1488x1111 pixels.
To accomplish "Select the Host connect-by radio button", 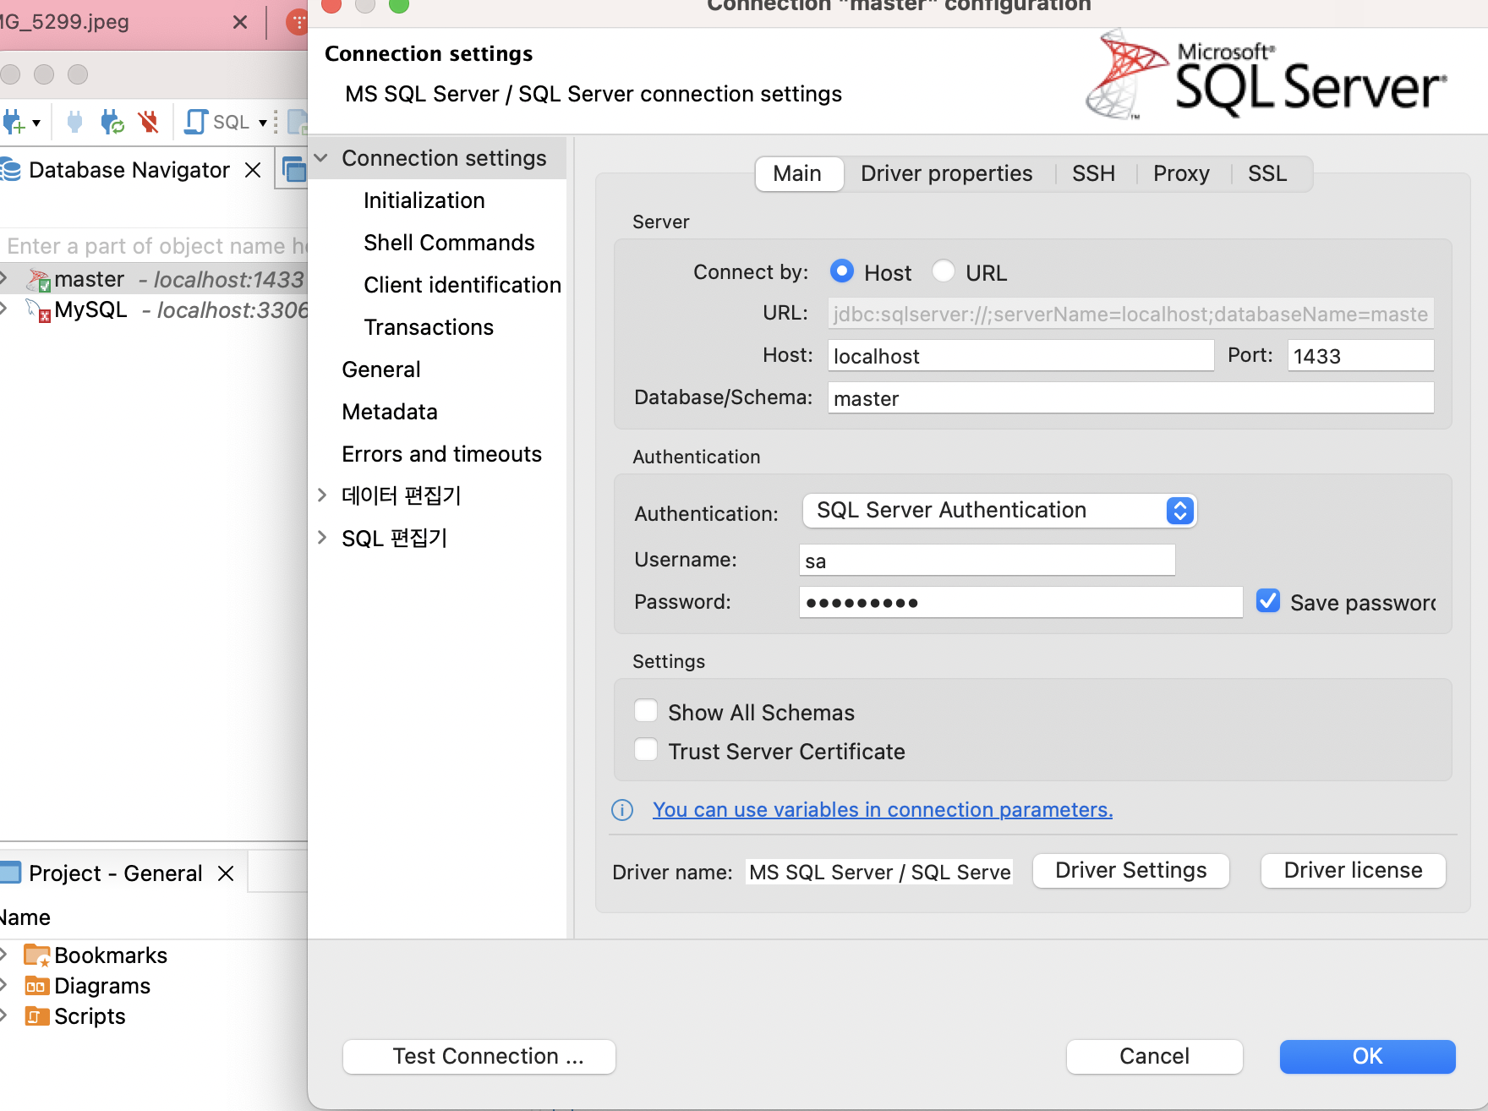I will [x=842, y=271].
